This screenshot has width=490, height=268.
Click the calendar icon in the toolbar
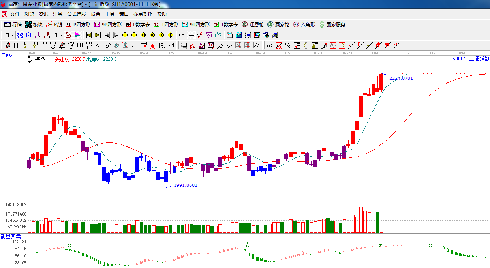[x=230, y=35]
